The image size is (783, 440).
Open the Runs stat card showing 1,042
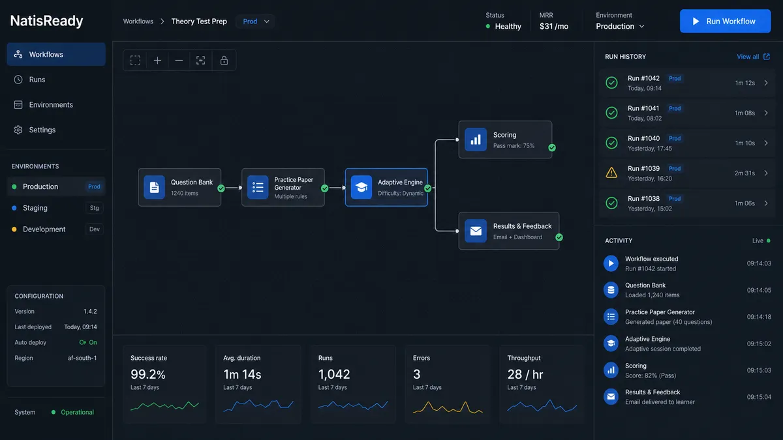[x=353, y=385]
